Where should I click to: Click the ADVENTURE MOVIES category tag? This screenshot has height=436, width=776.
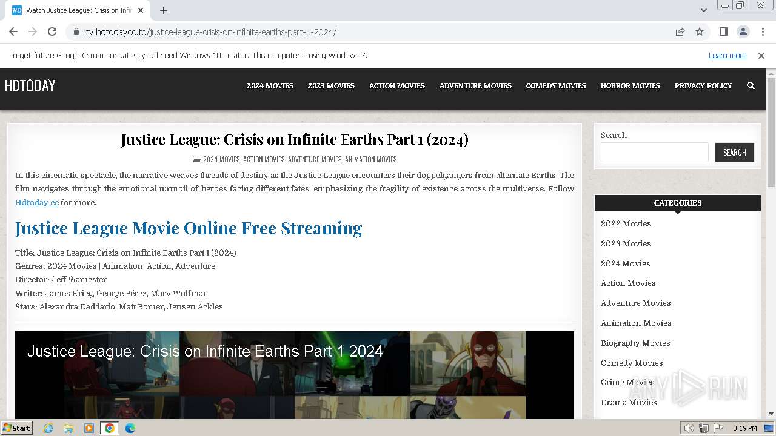(315, 159)
